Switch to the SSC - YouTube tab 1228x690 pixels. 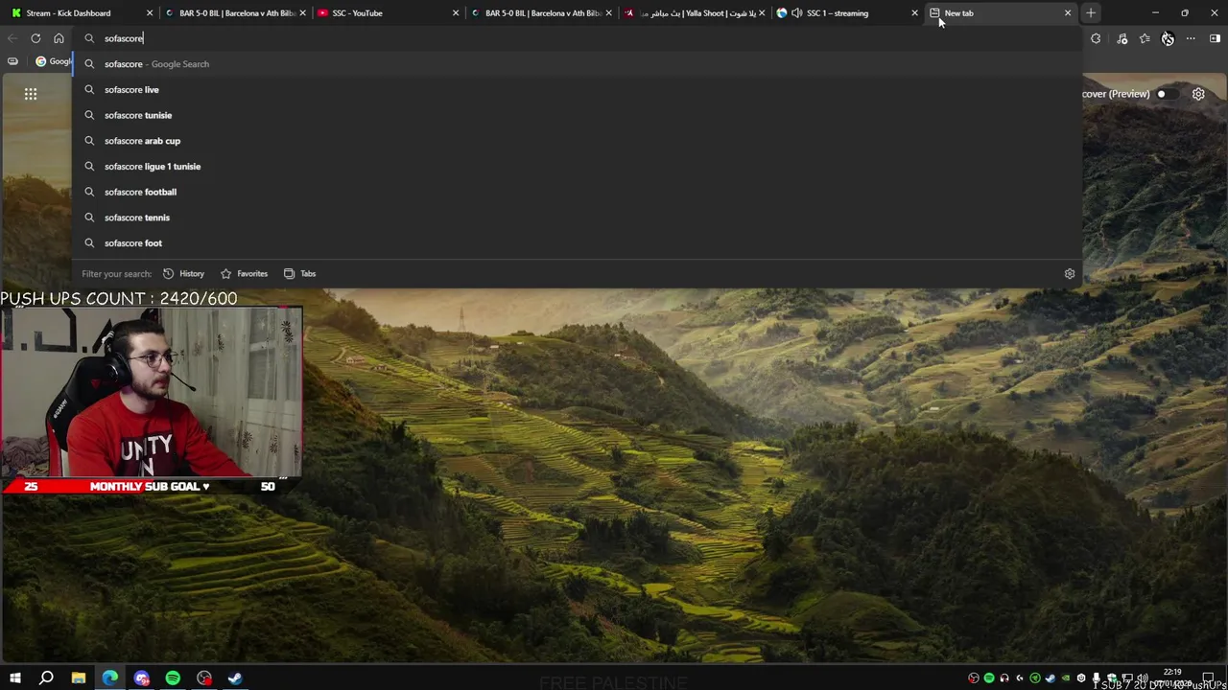388,13
